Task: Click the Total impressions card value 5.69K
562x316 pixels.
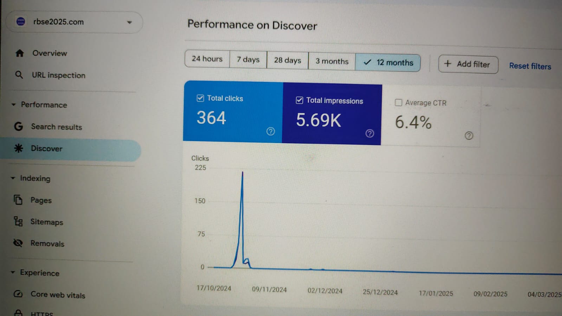Action: pyautogui.click(x=318, y=120)
